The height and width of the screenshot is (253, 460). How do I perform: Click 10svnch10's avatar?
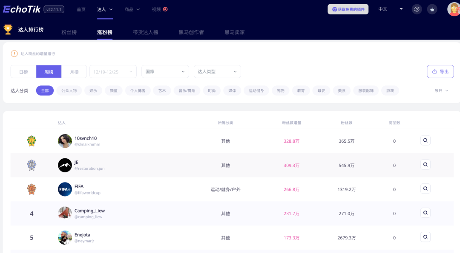click(x=65, y=141)
